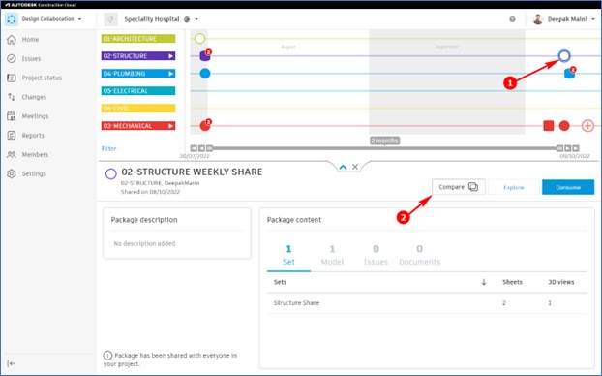Click the right handle of timeline range slider
The height and width of the screenshot is (376, 602).
click(x=559, y=148)
